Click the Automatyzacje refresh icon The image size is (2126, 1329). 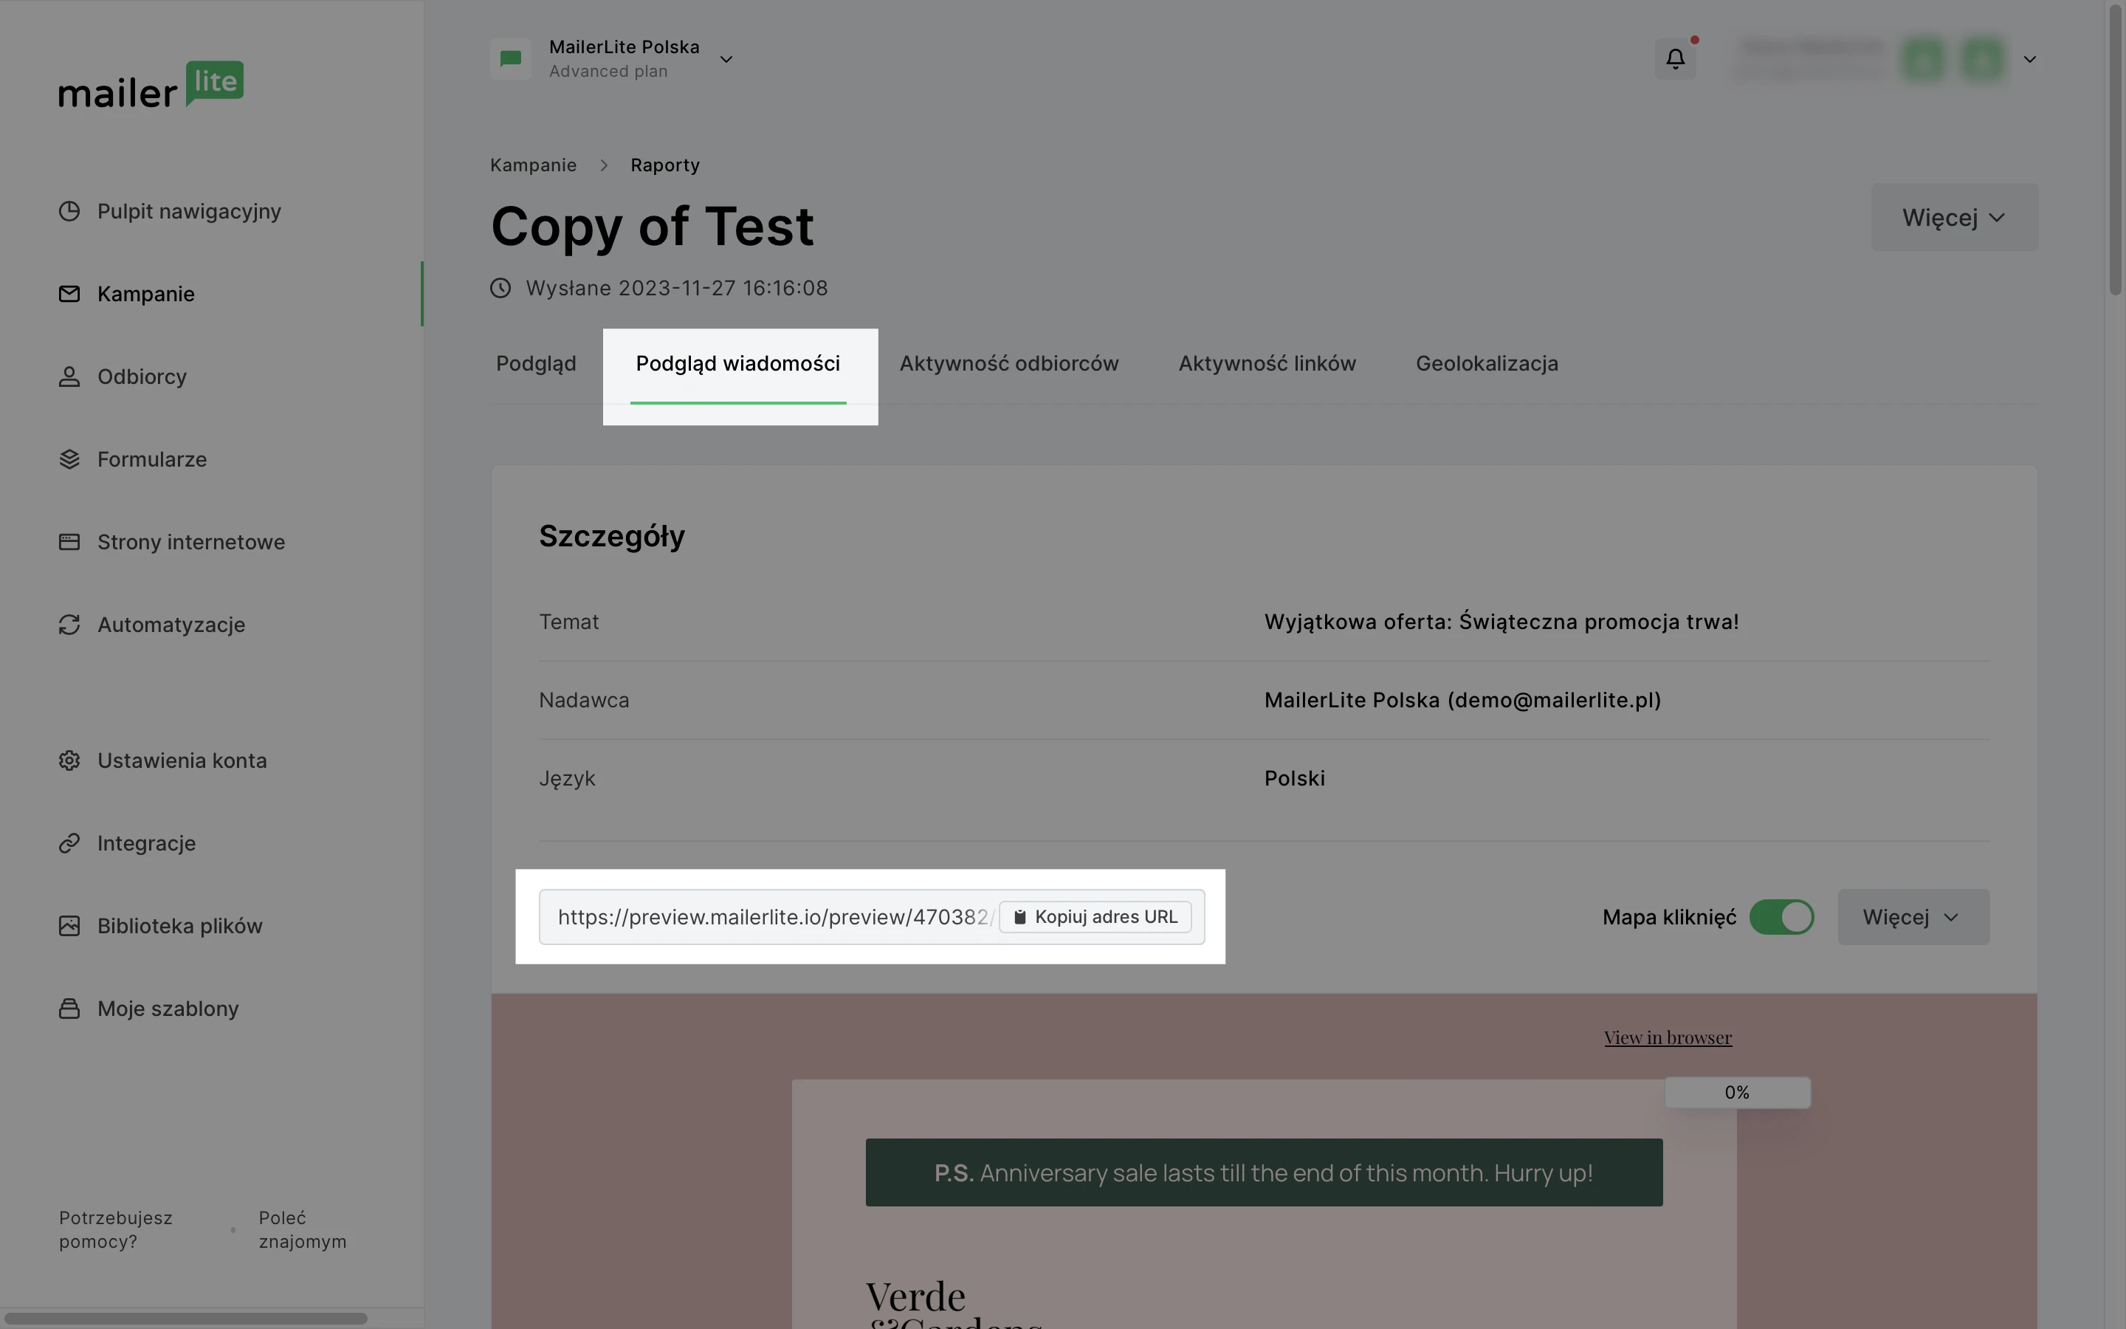tap(69, 624)
